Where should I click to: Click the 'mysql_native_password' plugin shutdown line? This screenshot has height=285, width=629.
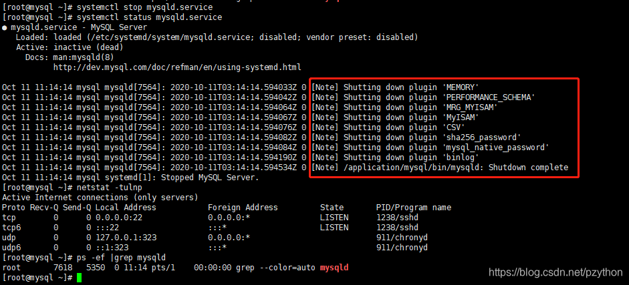(275, 148)
